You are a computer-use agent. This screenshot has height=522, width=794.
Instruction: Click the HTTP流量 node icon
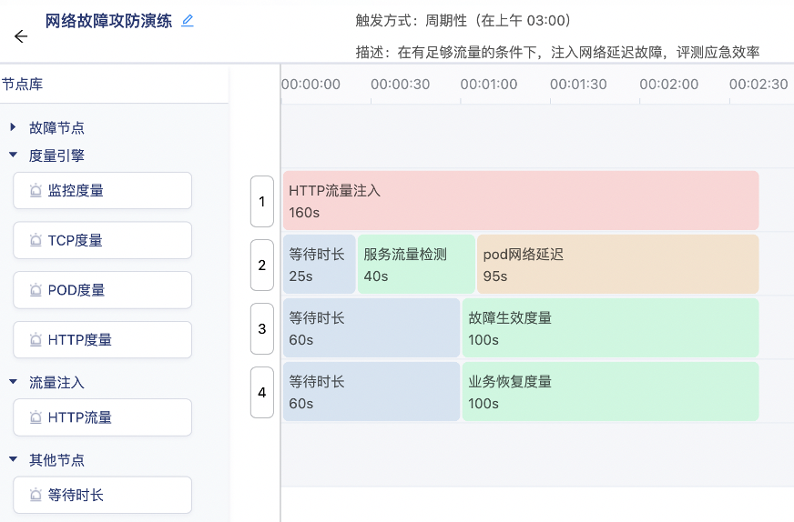pyautogui.click(x=36, y=418)
